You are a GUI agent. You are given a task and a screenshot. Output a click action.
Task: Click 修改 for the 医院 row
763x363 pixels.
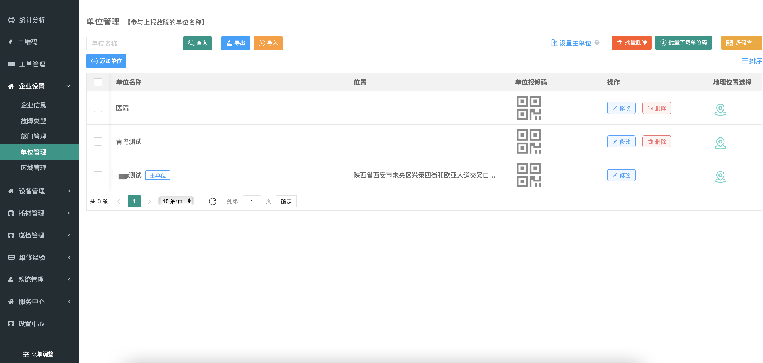click(621, 108)
